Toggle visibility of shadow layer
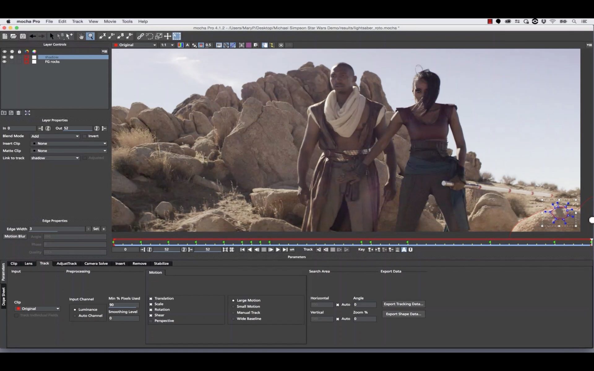 click(4, 56)
